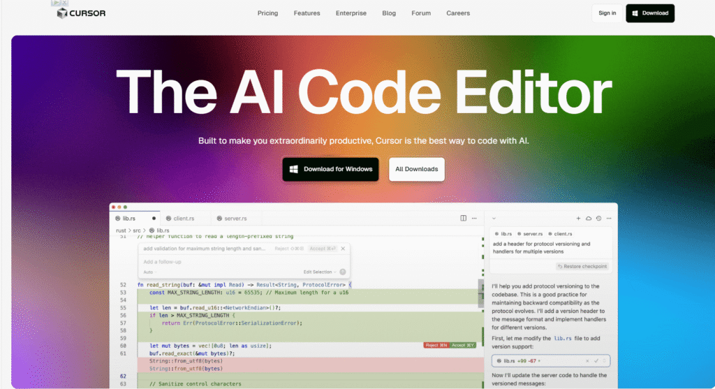Image resolution: width=715 pixels, height=389 pixels.
Task: Open chat history clock icon
Action: coord(598,218)
